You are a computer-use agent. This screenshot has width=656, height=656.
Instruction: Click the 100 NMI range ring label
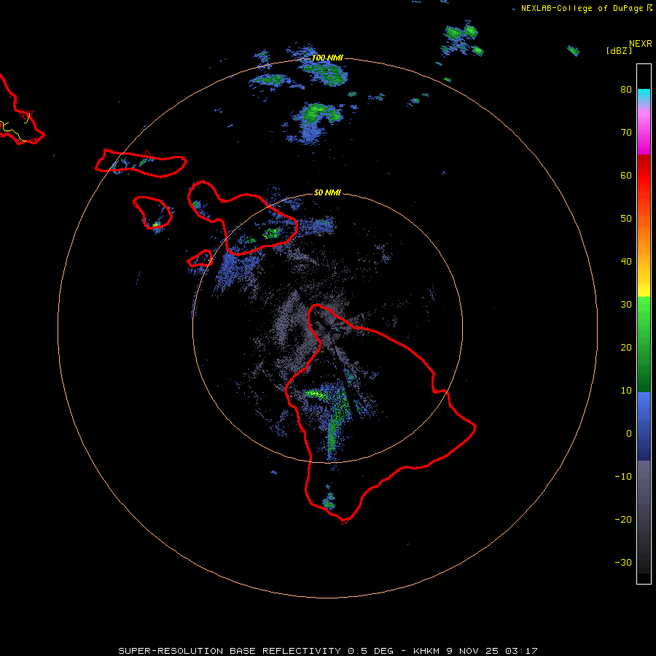pos(327,58)
